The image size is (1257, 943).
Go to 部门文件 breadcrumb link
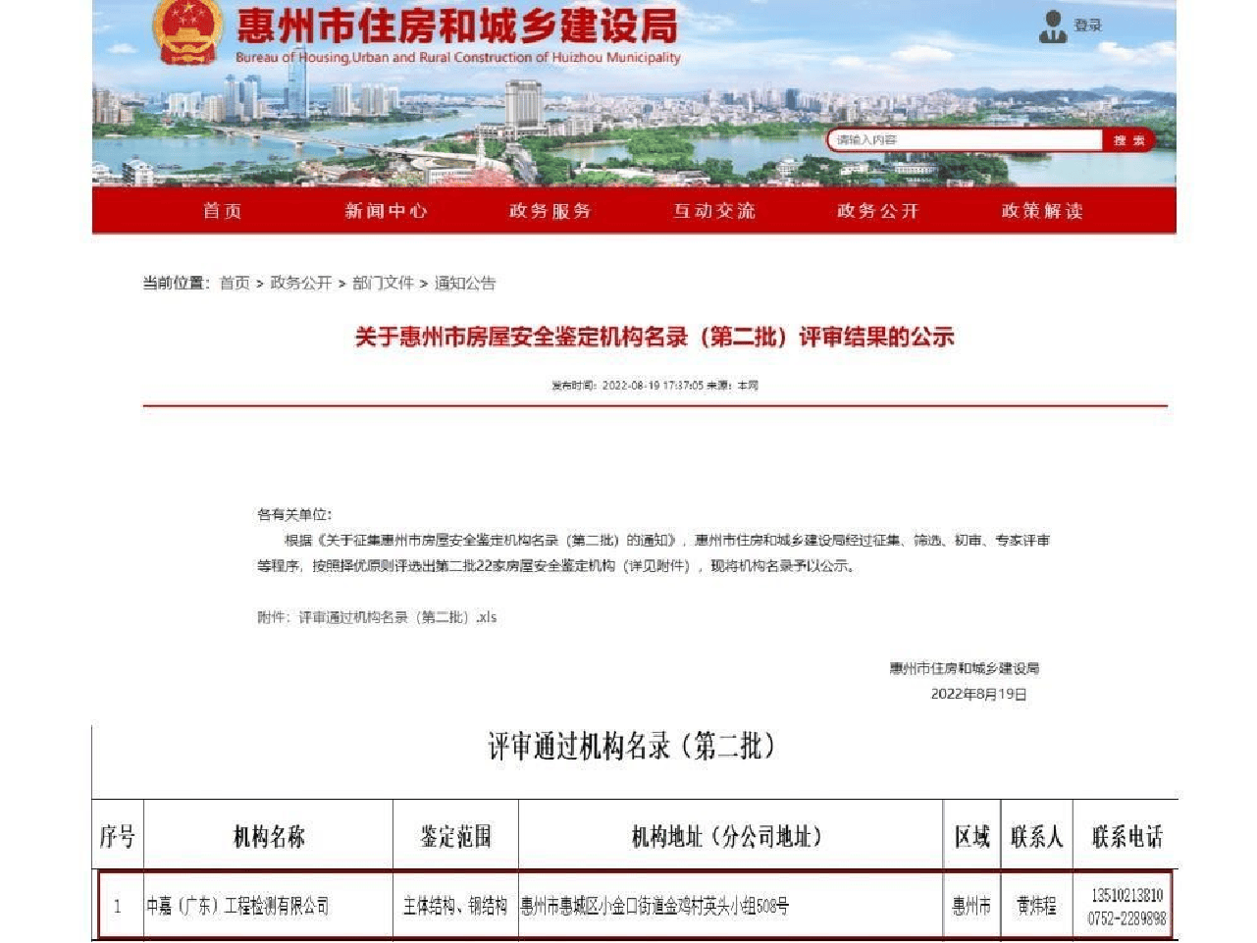click(x=383, y=284)
